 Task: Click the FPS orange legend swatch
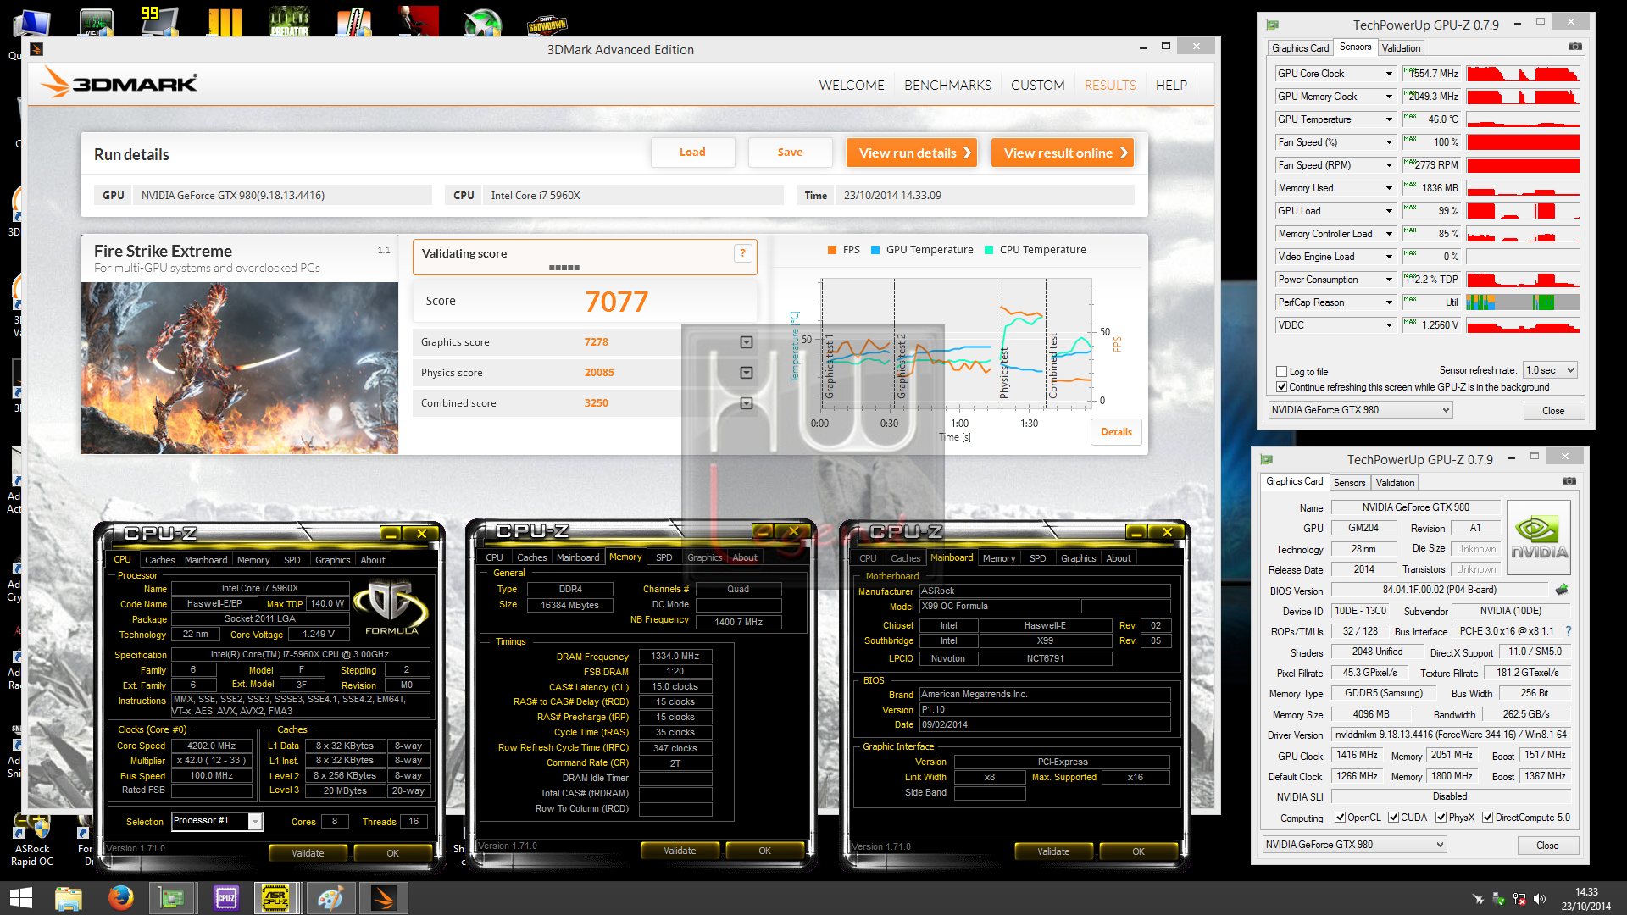click(x=832, y=250)
